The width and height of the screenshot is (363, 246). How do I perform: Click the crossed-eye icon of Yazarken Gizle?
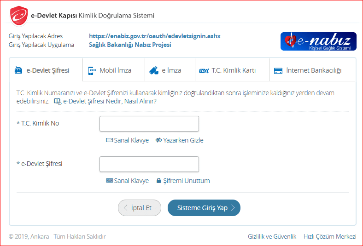tap(158, 140)
